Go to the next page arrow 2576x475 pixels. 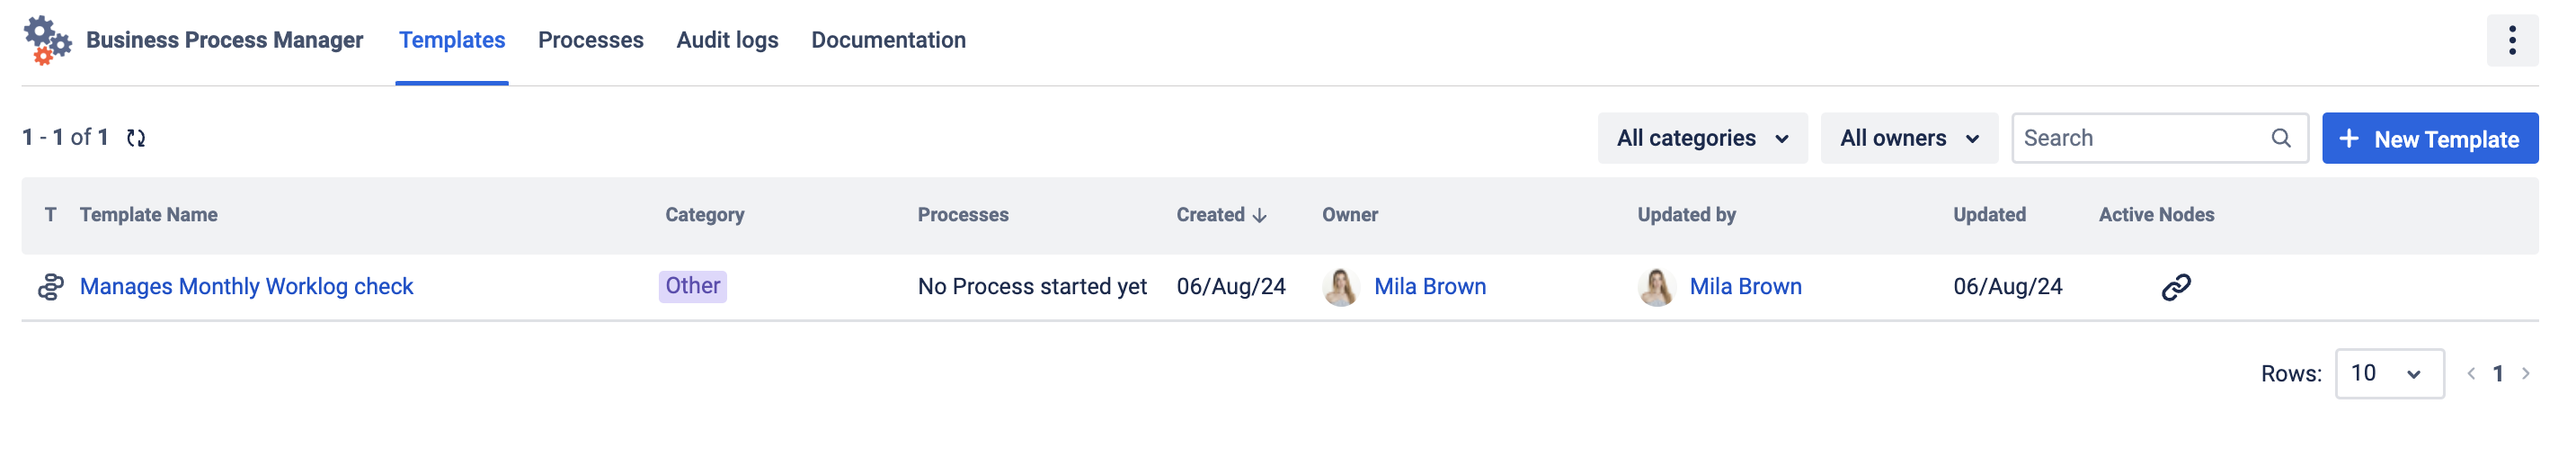(2525, 374)
